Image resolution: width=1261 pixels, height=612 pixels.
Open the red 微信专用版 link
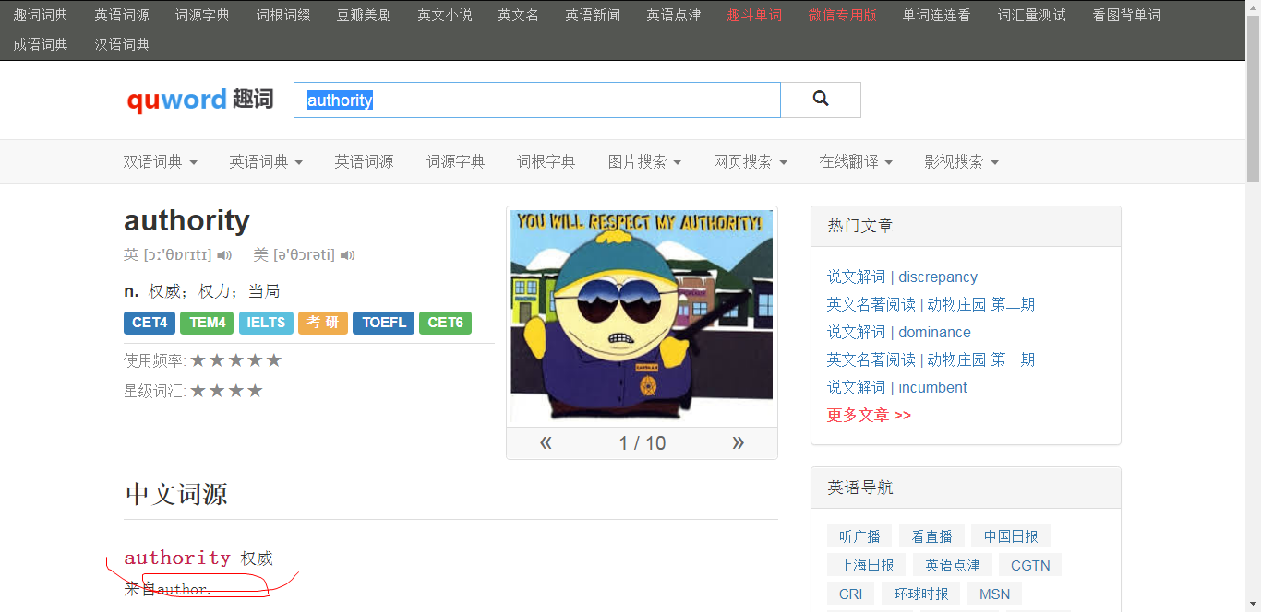pos(842,15)
